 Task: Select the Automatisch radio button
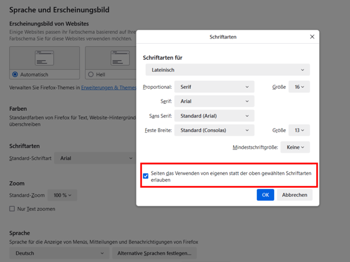(x=15, y=75)
